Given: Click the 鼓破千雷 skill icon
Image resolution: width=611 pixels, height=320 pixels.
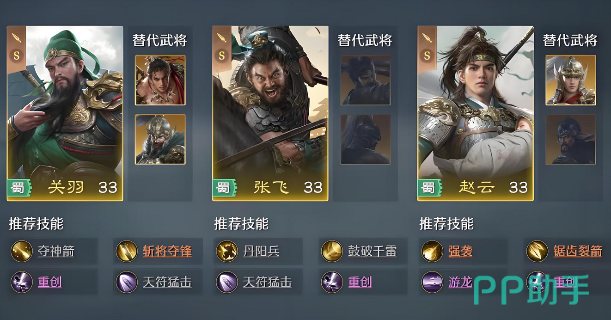Looking at the screenshot, I should pos(332,251).
